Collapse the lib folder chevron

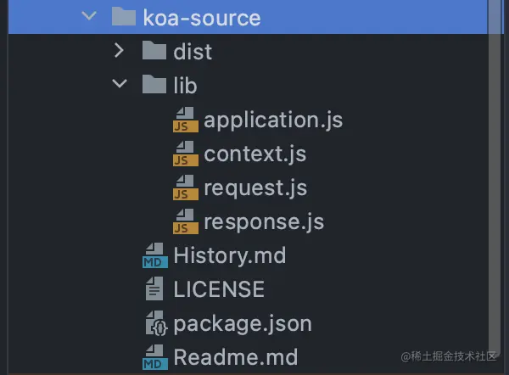point(120,85)
